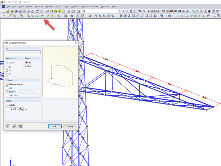Select the ΔY reference radio button
This screenshot has height=166, width=221.
click(x=7, y=70)
